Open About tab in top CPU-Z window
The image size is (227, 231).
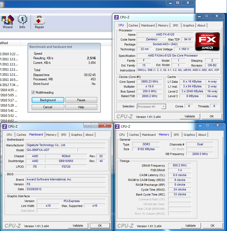click(201, 25)
